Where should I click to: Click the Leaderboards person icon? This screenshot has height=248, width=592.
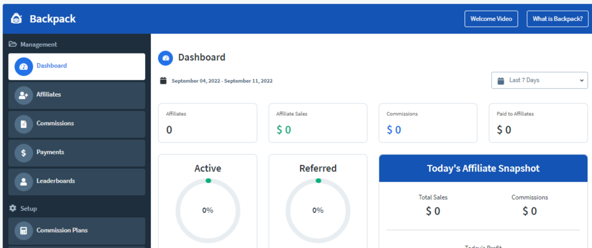(x=24, y=182)
